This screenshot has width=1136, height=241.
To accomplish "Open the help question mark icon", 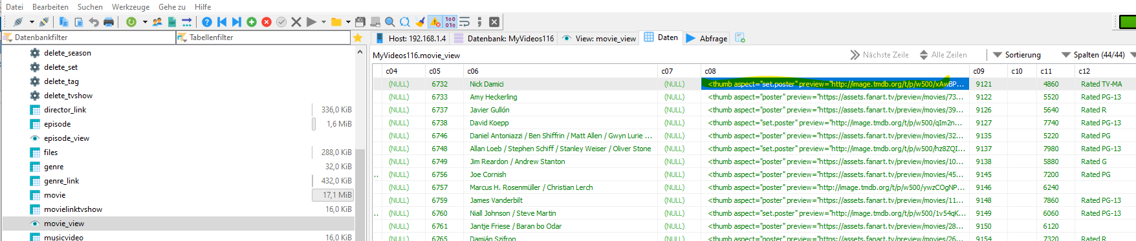I will tap(207, 22).
